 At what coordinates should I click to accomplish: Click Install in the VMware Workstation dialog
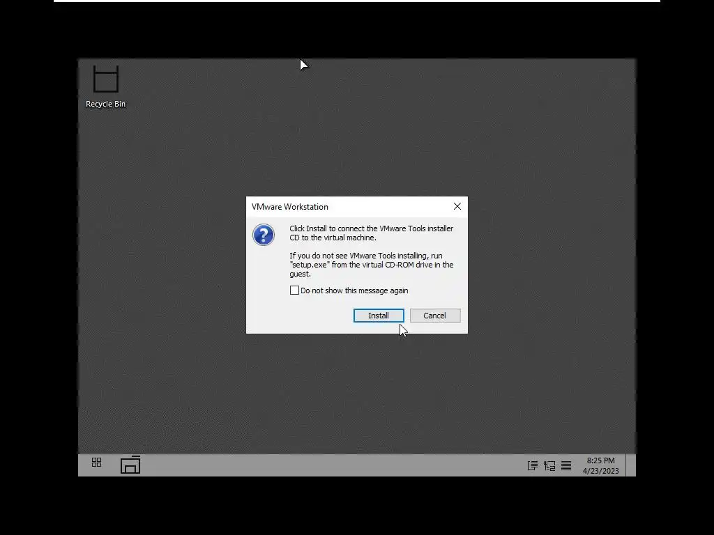(379, 316)
